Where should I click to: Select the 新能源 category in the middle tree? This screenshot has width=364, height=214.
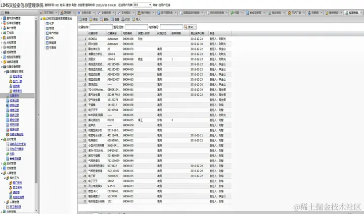pyautogui.click(x=53, y=43)
